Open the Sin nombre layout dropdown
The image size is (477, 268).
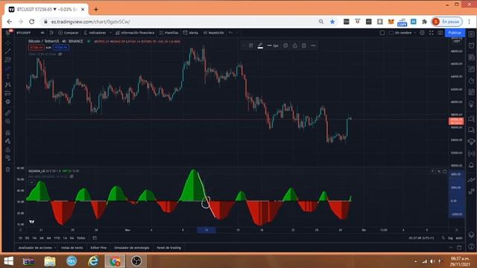click(402, 33)
